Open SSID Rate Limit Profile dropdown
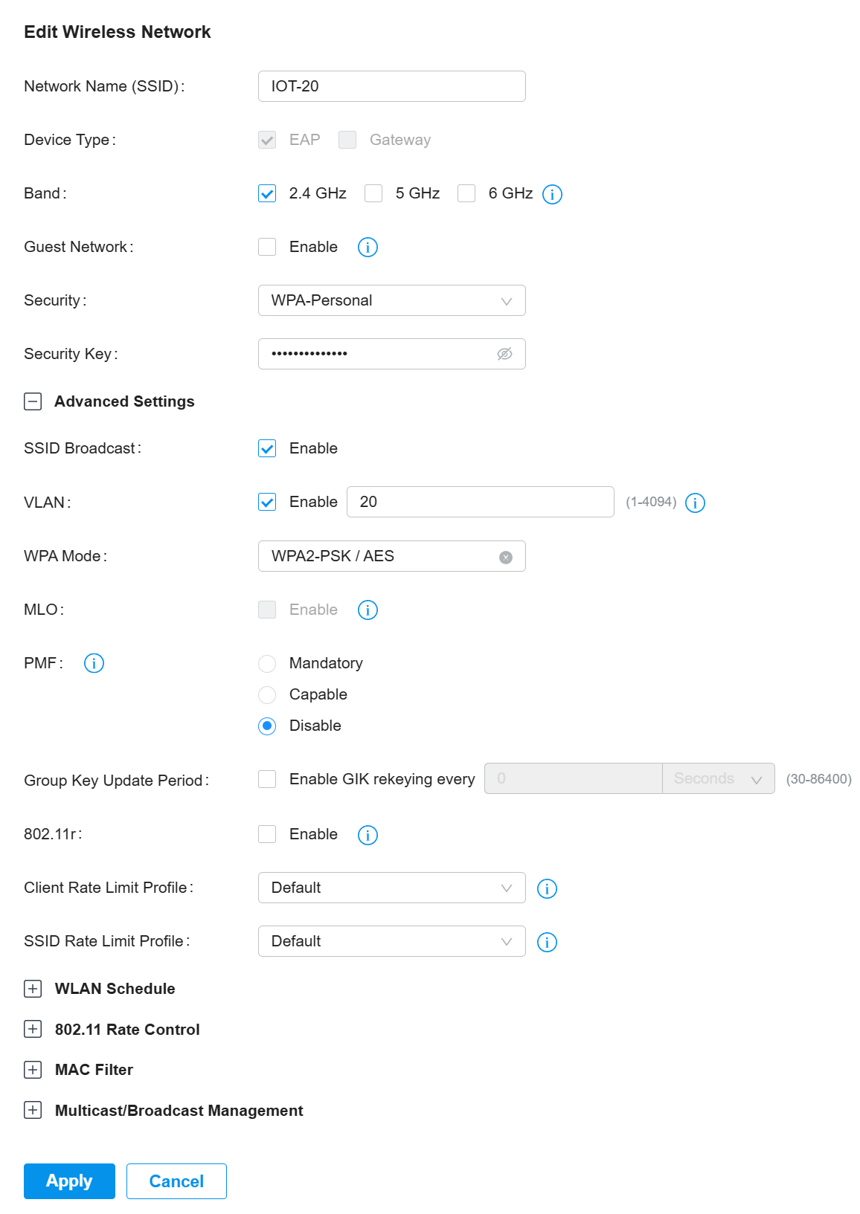The height and width of the screenshot is (1214, 860). tap(392, 941)
